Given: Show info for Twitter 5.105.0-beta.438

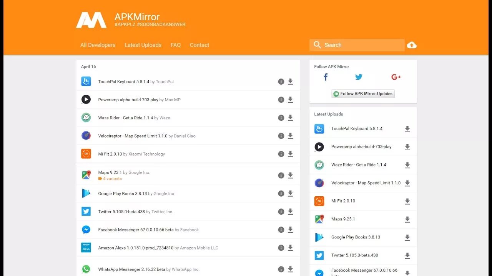Looking at the screenshot, I should (281, 212).
